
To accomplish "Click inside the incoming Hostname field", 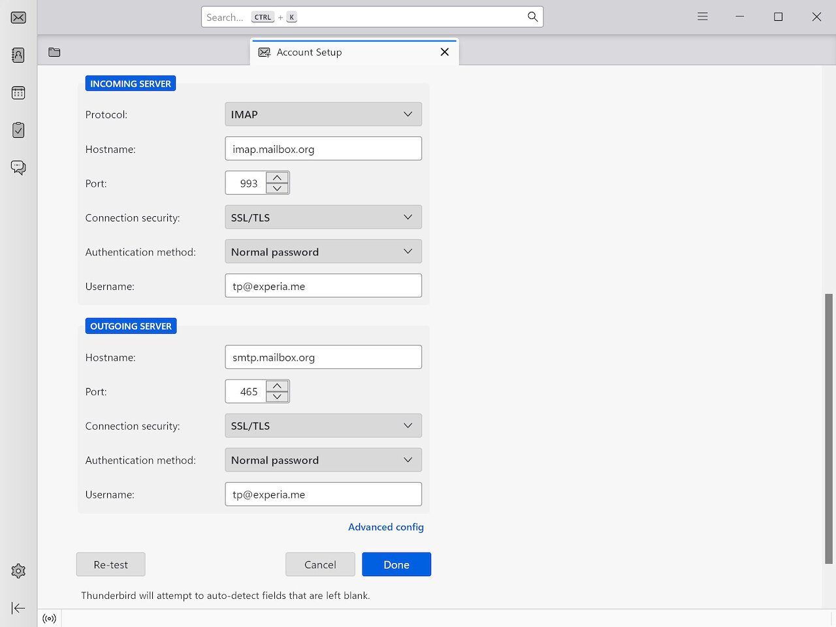I will click(323, 148).
